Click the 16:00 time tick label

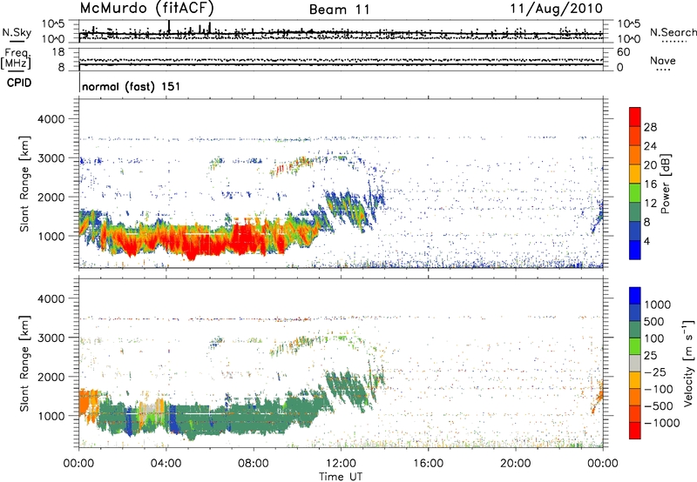(428, 464)
